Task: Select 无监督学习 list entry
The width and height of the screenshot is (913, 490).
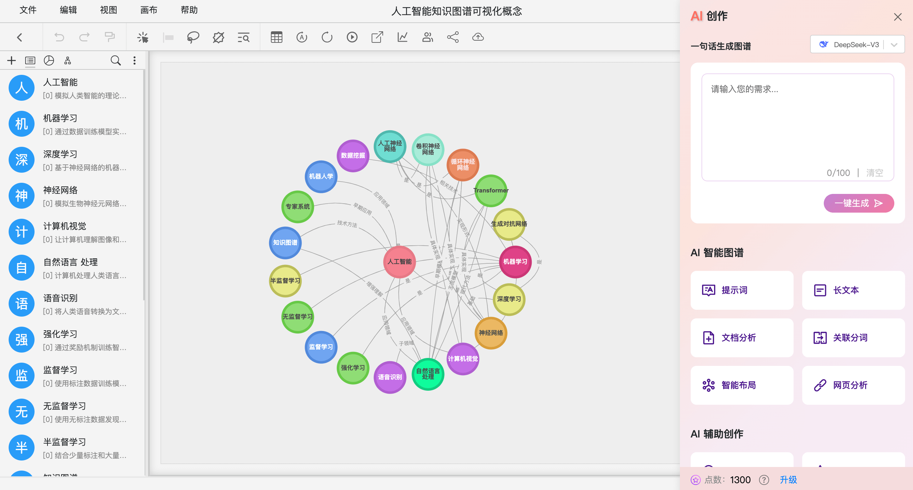Action: pos(72,412)
